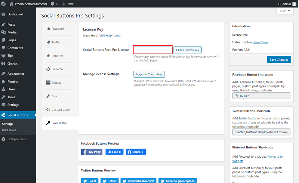299x183 pixels.
Task: Select the fb_button shortcode field
Action: tap(261, 96)
